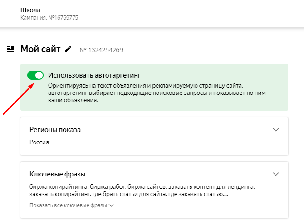Click the autotargeting description paragraph
Image resolution: width=304 pixels, height=220 pixels.
point(157,93)
